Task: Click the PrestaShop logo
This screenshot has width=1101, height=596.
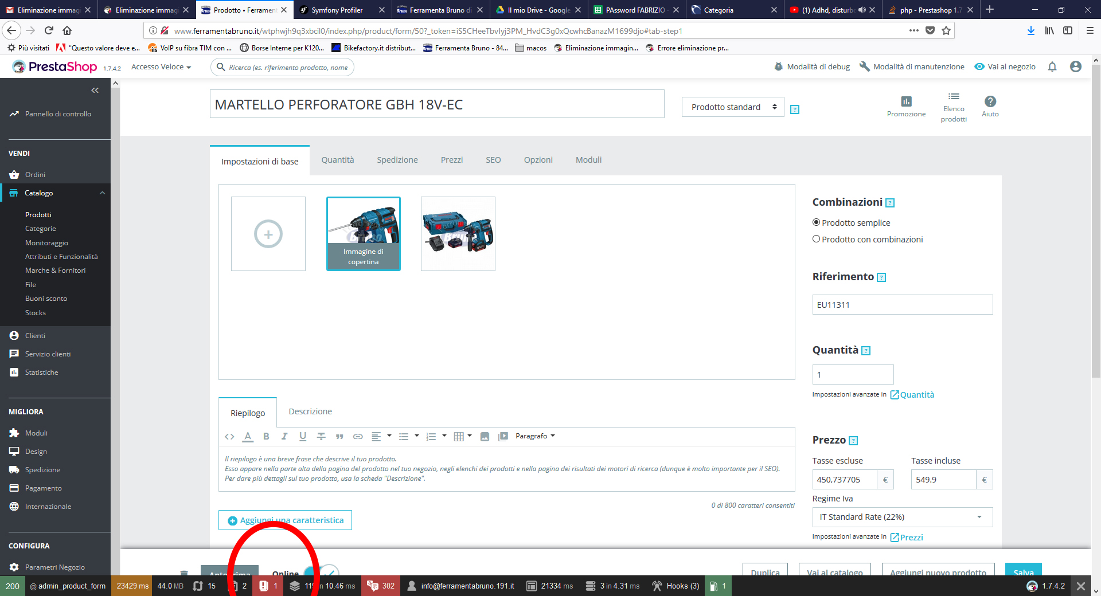Action: pyautogui.click(x=55, y=67)
